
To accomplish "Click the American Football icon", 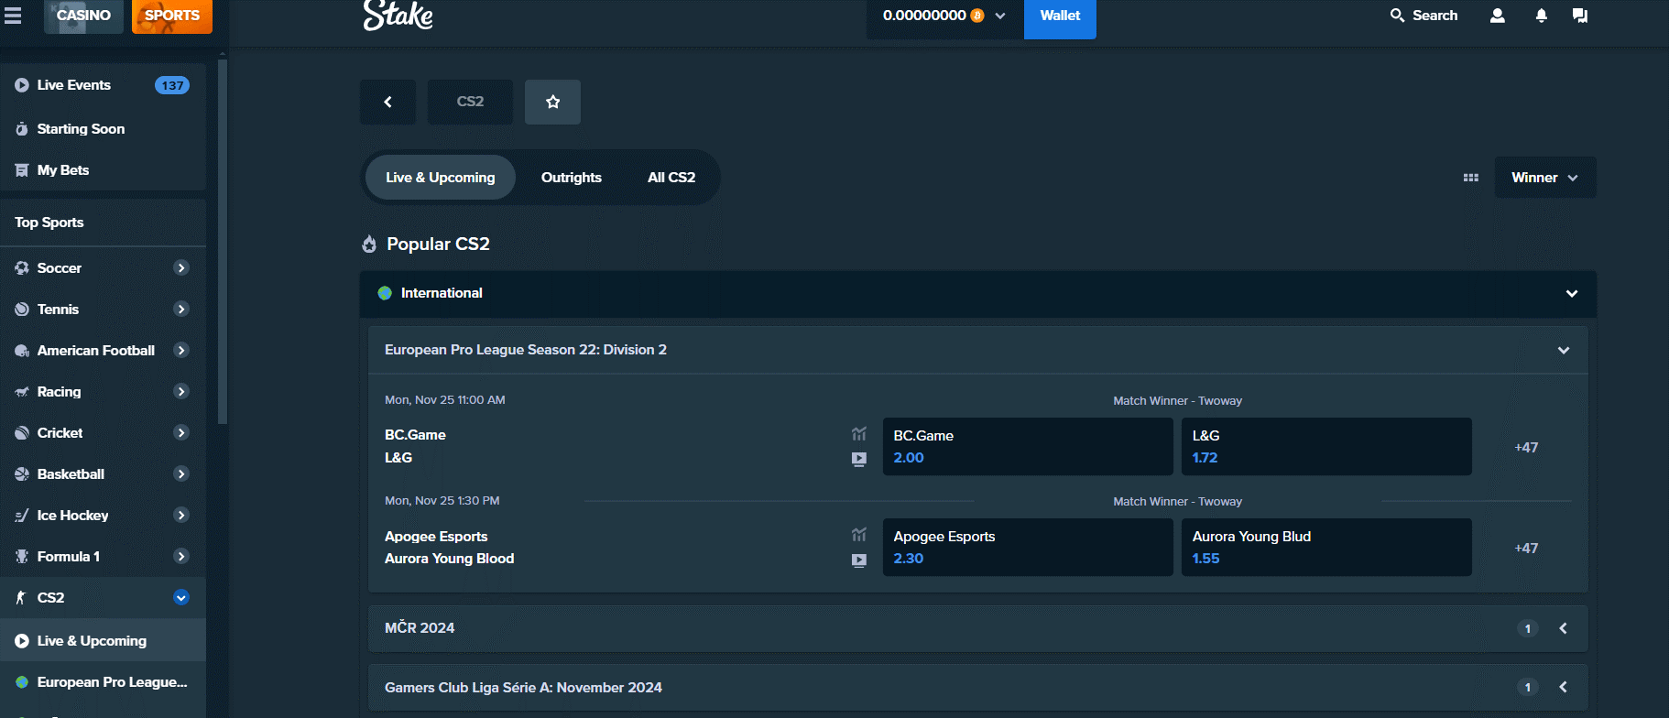I will pyautogui.click(x=22, y=351).
